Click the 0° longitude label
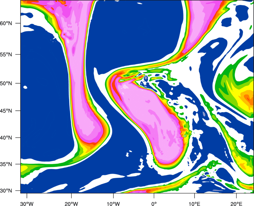This screenshot has height=206, width=254. click(154, 204)
